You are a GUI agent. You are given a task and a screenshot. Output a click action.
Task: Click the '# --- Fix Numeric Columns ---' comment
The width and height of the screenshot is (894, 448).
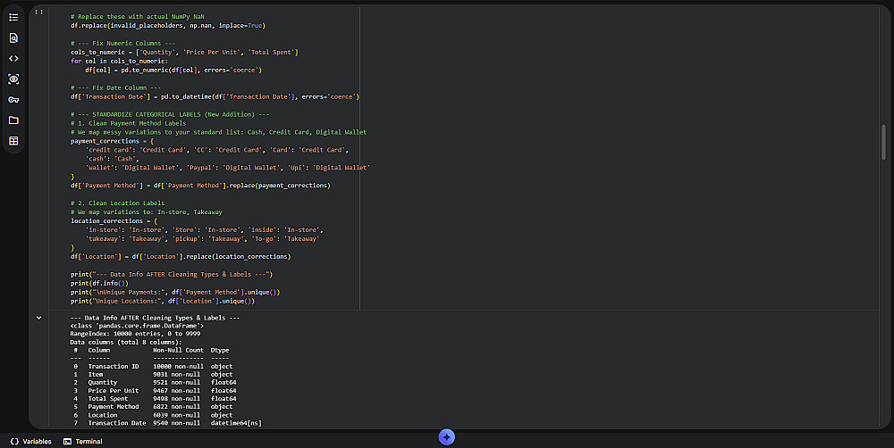pyautogui.click(x=123, y=43)
